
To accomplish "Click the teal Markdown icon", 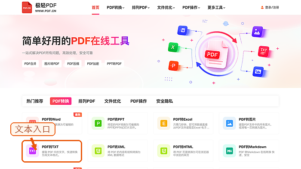I will [229, 151].
